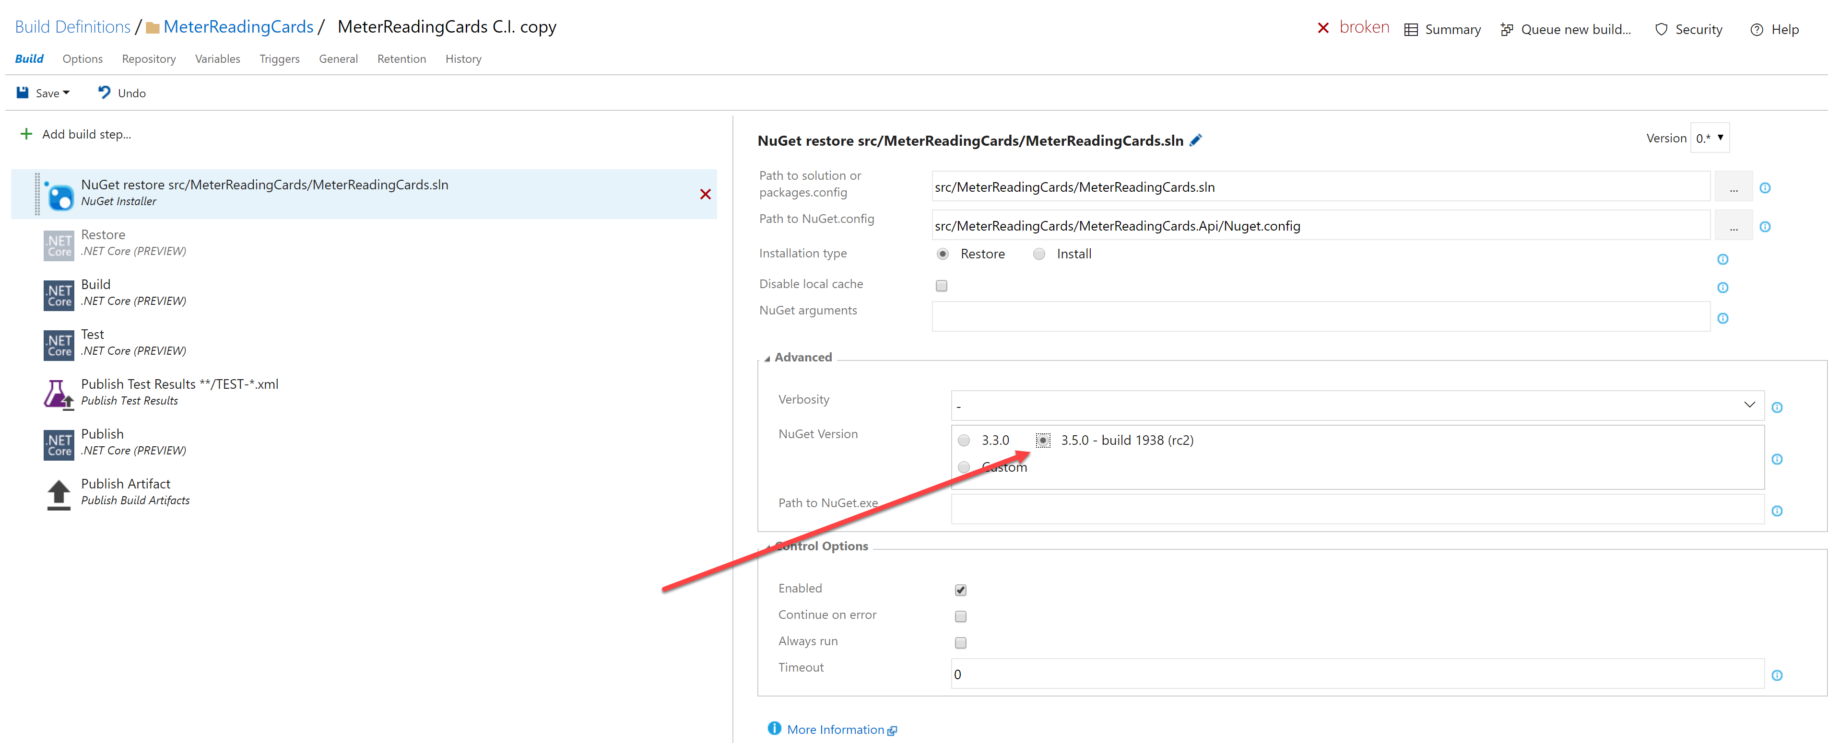Click inside the NuGet arguments field
Viewport: 1828px width, 743px height.
point(1320,317)
